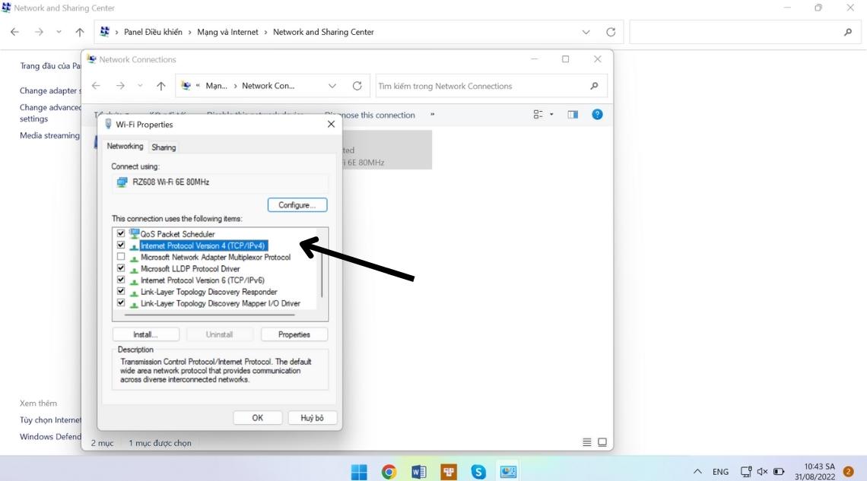This screenshot has height=481, width=867.
Task: Click Mạng và Internet breadcrumb
Action: point(228,32)
